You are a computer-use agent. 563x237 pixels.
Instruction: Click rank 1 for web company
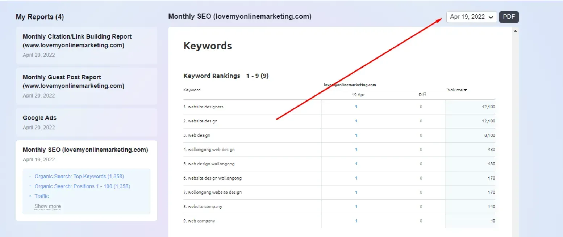point(356,221)
